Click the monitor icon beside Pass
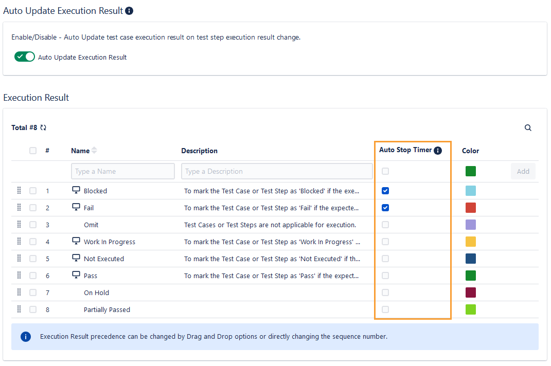The image size is (551, 366). [76, 275]
